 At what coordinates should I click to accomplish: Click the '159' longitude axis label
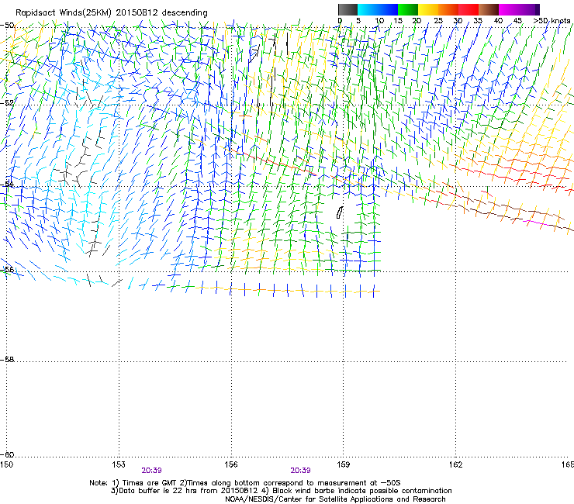344,464
